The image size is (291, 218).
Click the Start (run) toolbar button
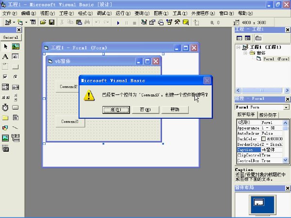pyautogui.click(x=118, y=23)
